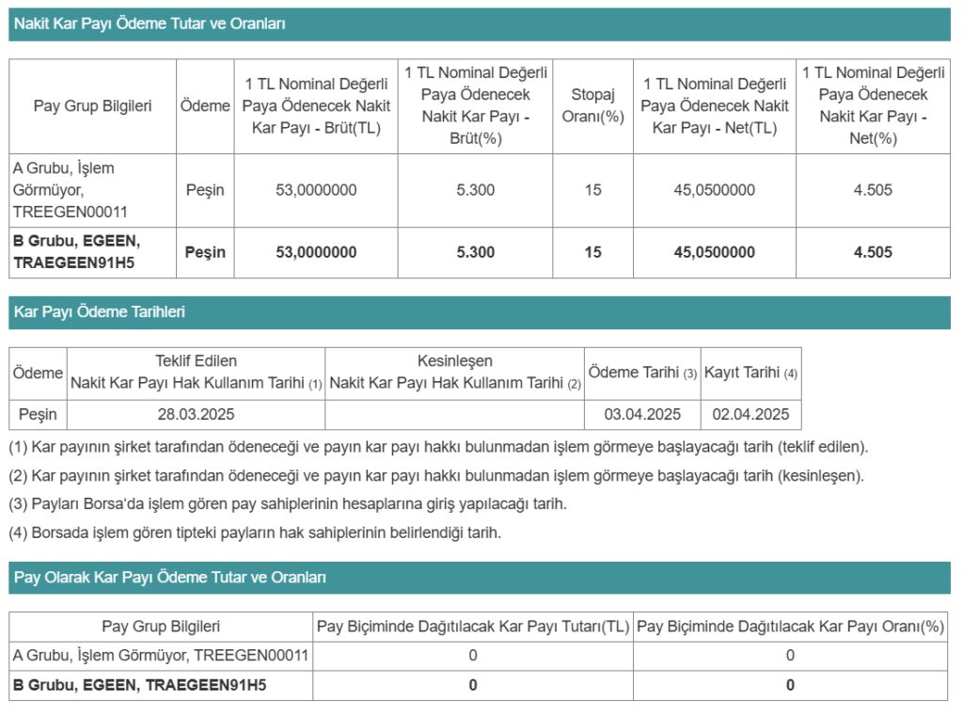
Task: Click the 'Pay Olarak Kar Payı Ödeme Tutar ve Oranları' header
Action: (x=479, y=578)
